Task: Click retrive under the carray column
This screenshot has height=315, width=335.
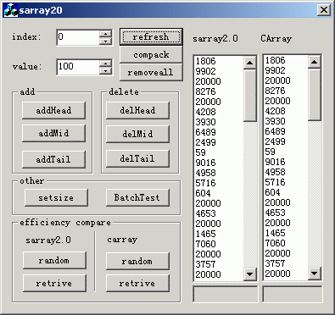Action: (x=137, y=283)
